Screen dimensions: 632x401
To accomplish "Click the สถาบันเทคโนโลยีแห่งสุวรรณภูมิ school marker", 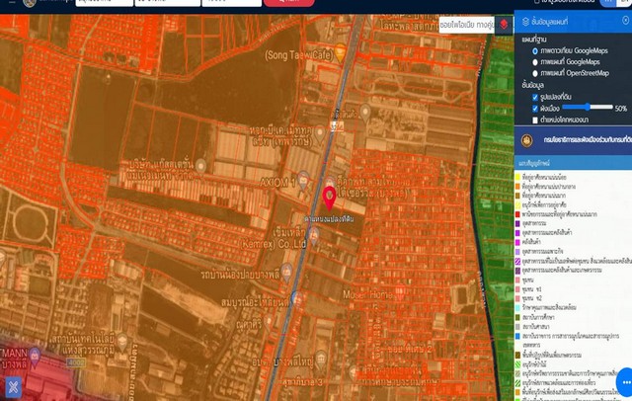I will click(x=122, y=342).
